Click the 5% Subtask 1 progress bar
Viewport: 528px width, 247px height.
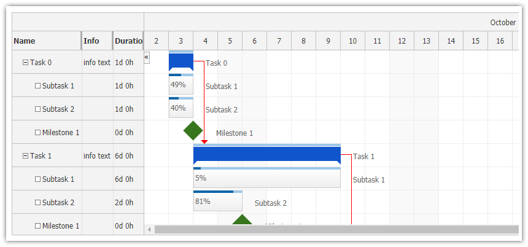tap(267, 178)
